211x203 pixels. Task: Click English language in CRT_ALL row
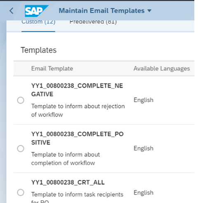click(x=143, y=193)
